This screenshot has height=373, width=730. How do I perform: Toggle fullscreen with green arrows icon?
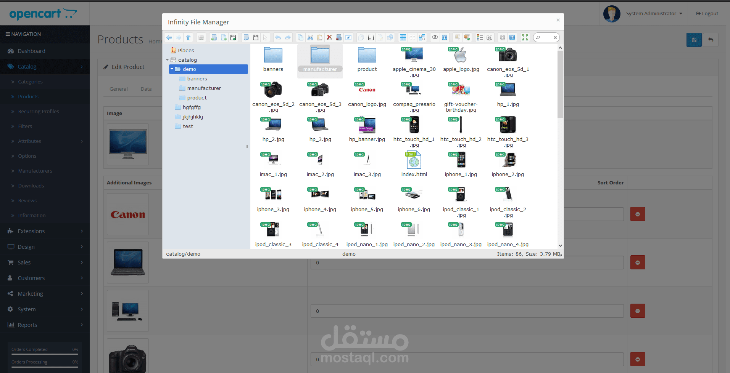pyautogui.click(x=525, y=37)
